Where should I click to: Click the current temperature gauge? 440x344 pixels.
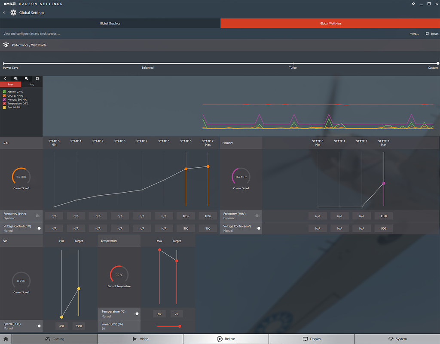pyautogui.click(x=119, y=275)
